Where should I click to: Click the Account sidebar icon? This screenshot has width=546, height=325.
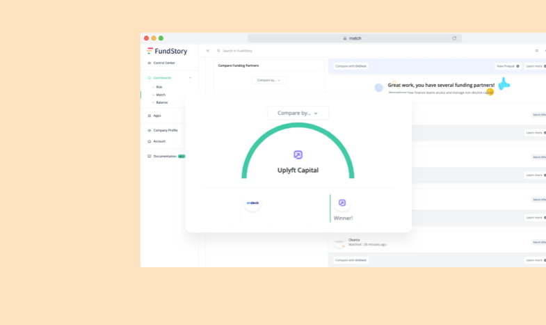150,141
